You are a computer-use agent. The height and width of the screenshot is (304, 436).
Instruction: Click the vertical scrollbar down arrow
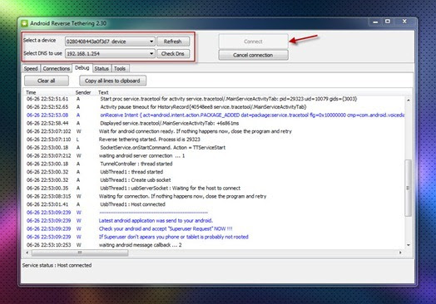tap(409, 245)
